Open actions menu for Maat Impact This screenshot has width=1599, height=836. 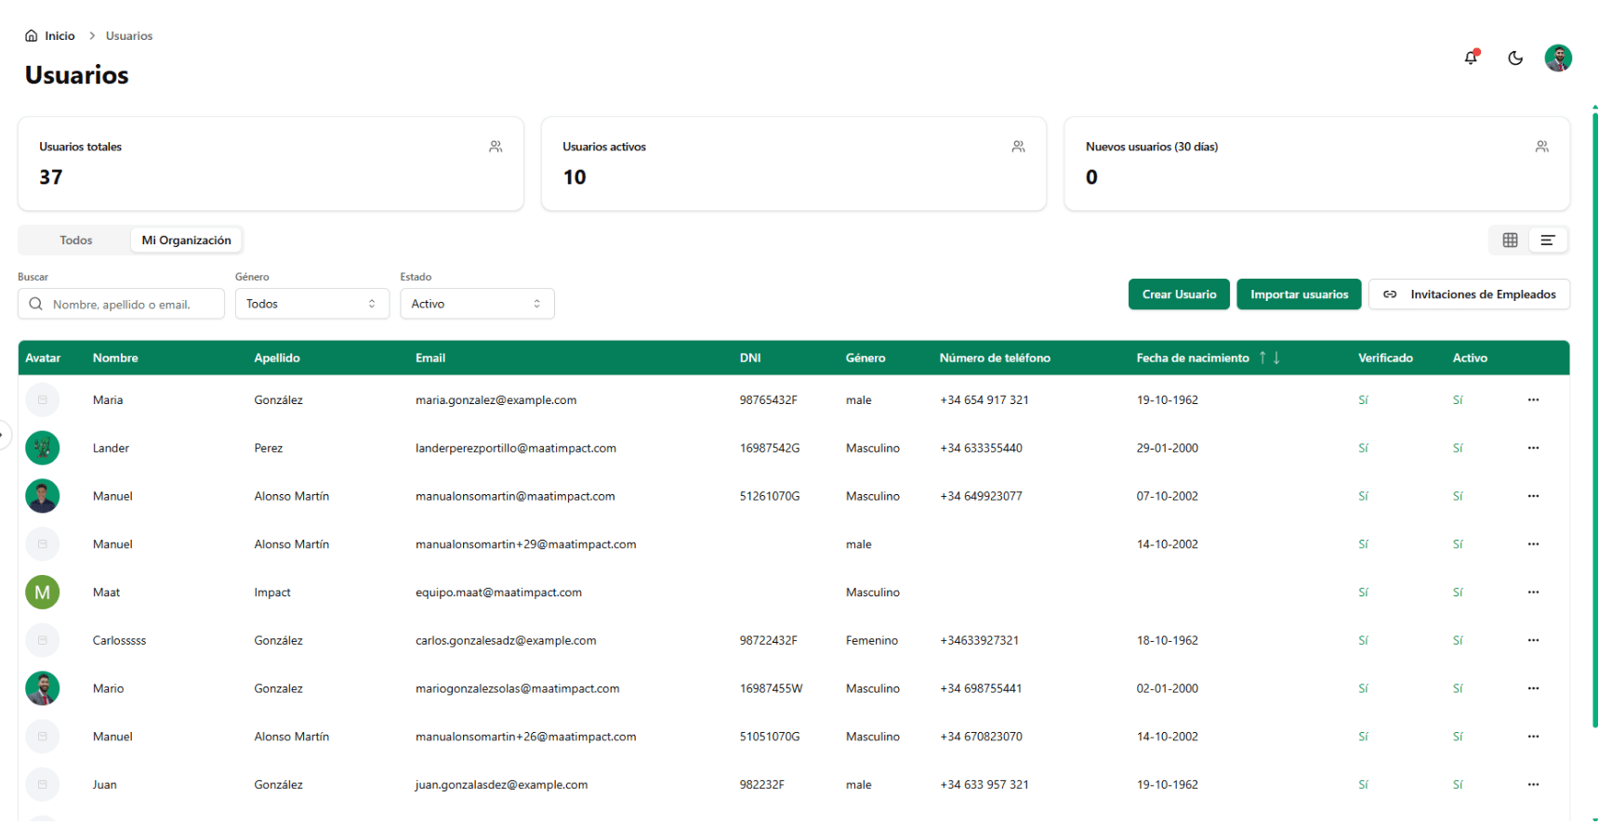click(1533, 592)
